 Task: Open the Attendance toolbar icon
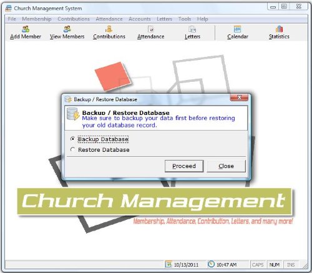(x=151, y=29)
